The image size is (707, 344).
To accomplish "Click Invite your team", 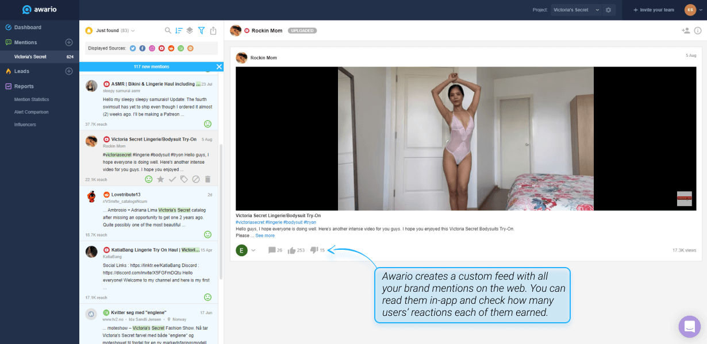I will point(654,10).
